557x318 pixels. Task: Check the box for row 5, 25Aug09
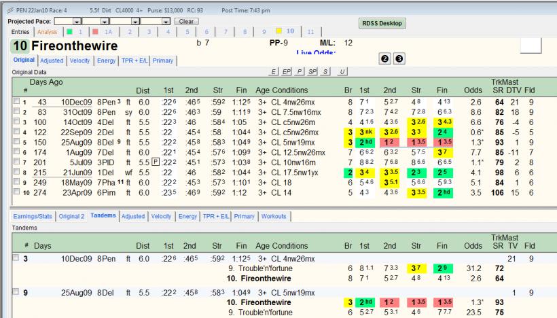16,141
